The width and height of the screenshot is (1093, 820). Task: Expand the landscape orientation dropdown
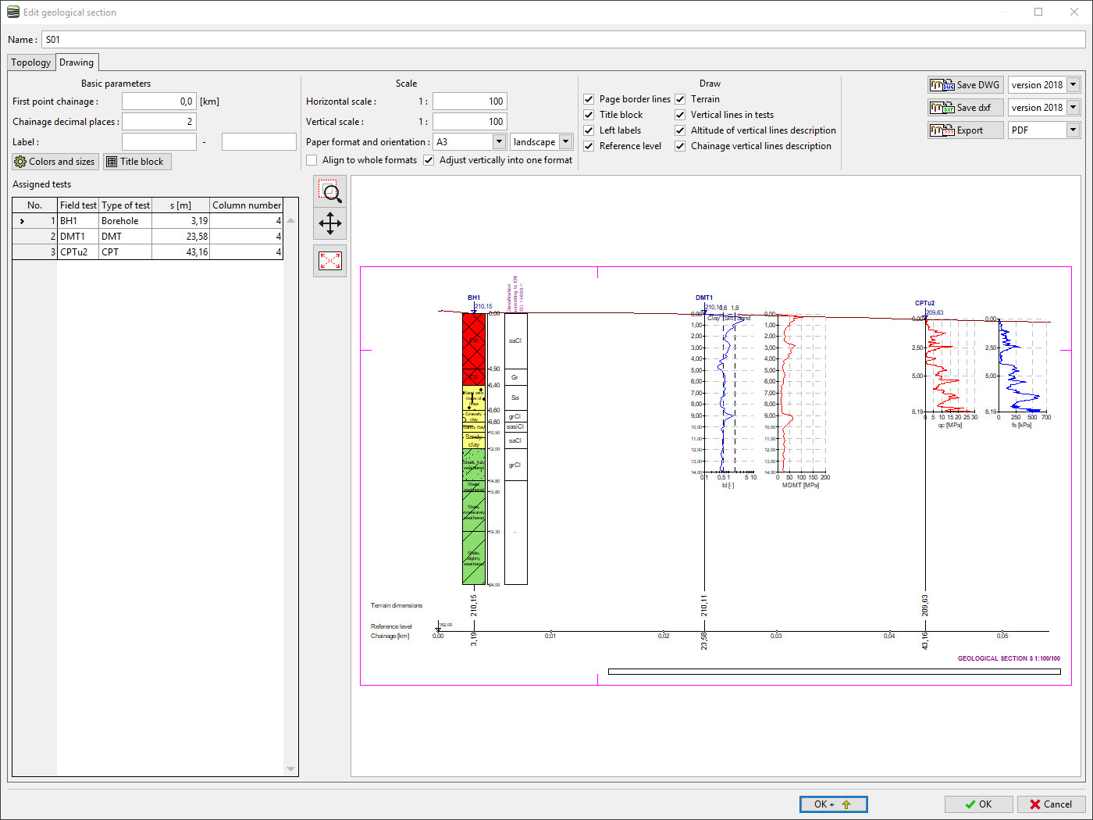[566, 142]
